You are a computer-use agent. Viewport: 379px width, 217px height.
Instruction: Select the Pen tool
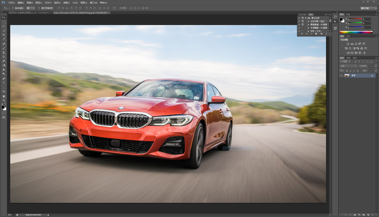(x=3, y=78)
